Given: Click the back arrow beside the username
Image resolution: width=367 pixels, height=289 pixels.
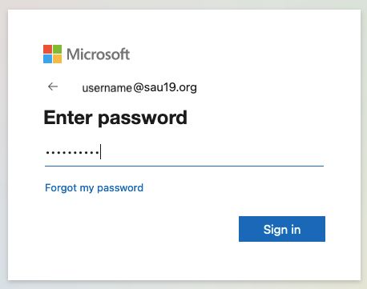Looking at the screenshot, I should [53, 86].
